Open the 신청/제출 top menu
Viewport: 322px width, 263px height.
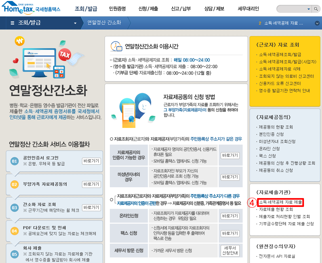(x=148, y=9)
